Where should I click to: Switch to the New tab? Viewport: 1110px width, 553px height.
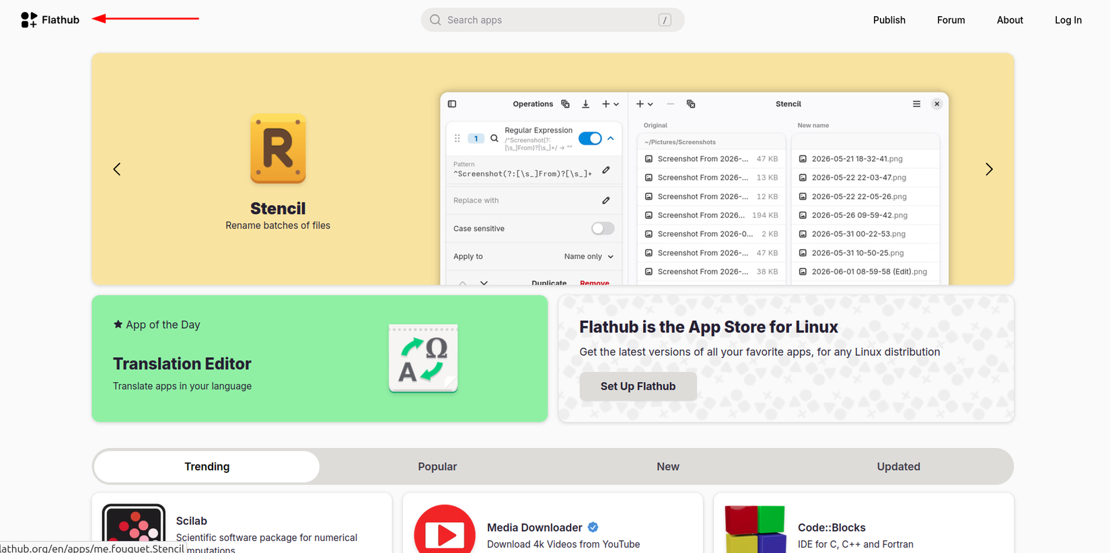[x=668, y=467]
